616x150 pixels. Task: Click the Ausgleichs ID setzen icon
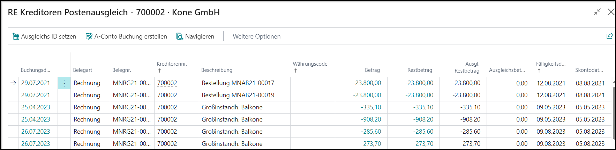pyautogui.click(x=16, y=36)
